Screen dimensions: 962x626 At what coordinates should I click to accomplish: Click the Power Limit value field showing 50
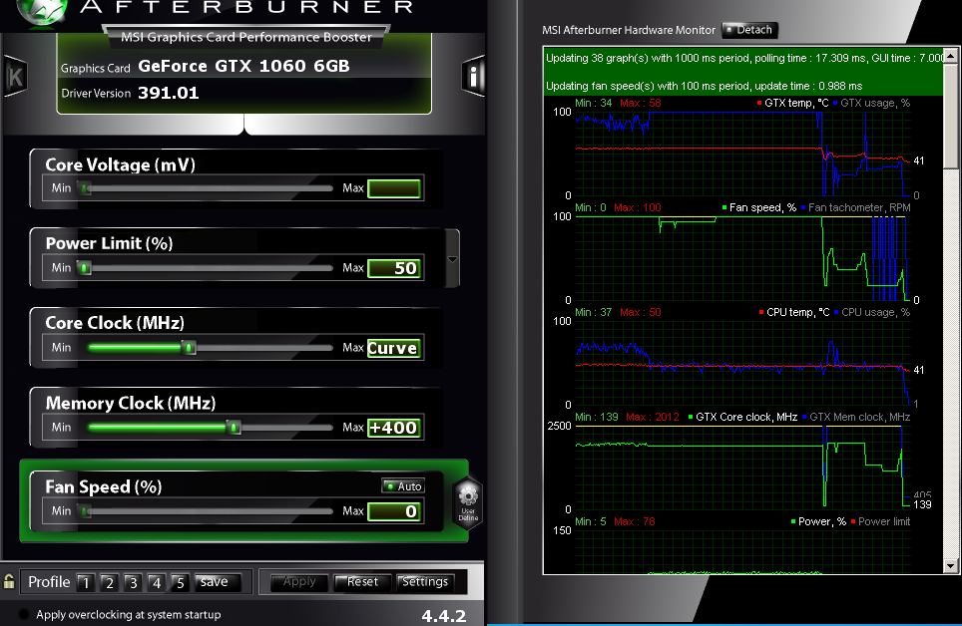394,268
